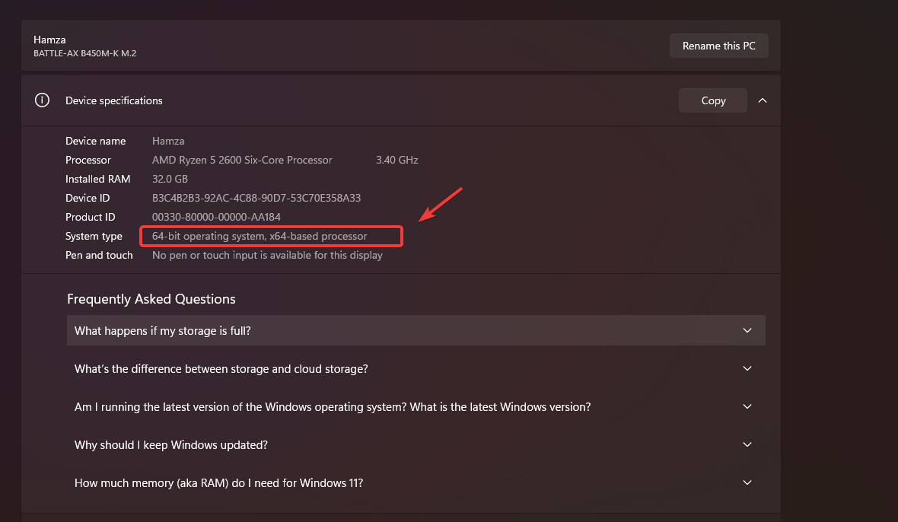Click the Hamza PC name at the top

(x=49, y=40)
